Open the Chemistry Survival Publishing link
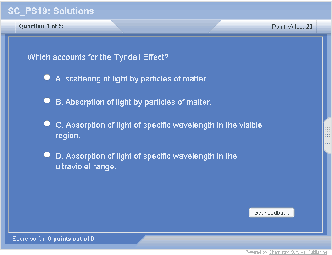Viewport: 332px width, 255px height. (x=298, y=252)
